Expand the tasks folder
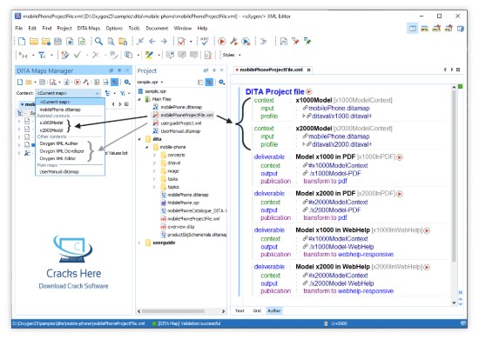 coord(154,179)
